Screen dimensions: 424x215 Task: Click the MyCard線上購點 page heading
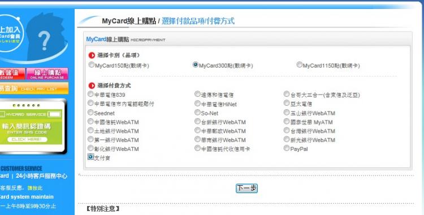[129, 21]
